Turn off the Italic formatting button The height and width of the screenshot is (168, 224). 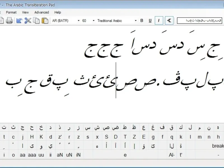(159, 20)
